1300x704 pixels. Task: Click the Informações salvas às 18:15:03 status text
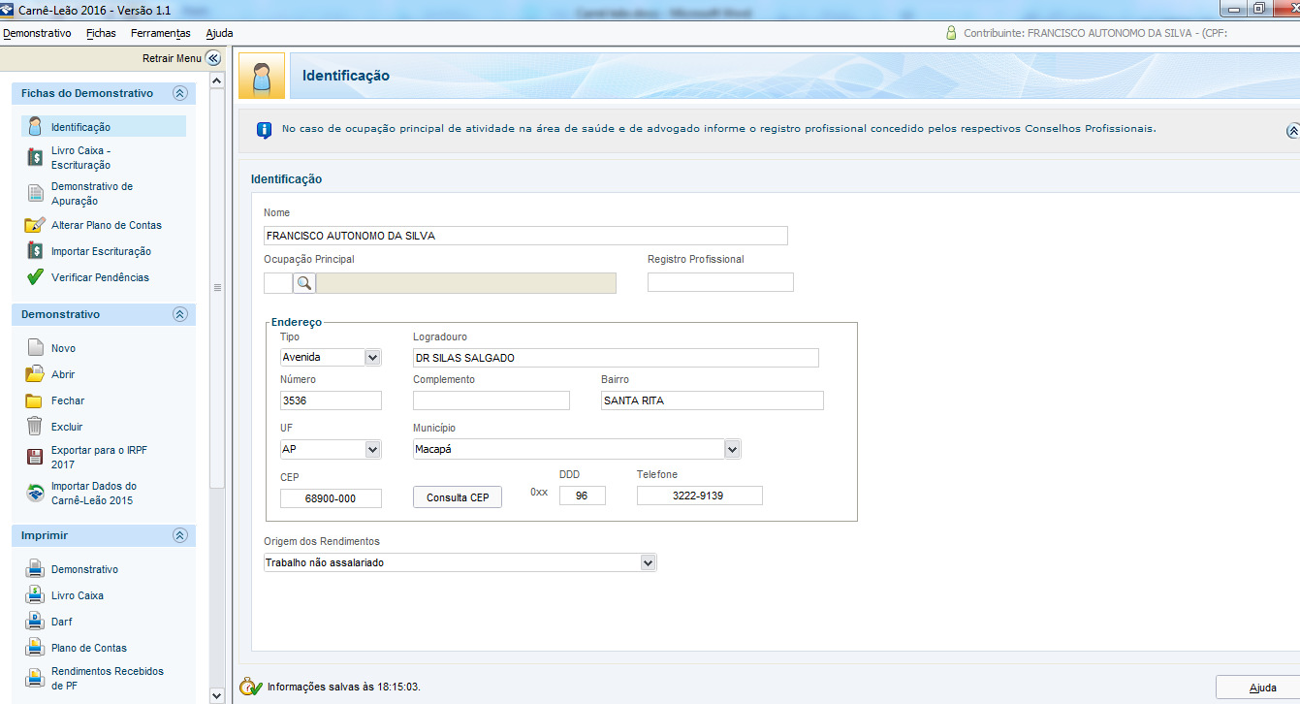[343, 687]
